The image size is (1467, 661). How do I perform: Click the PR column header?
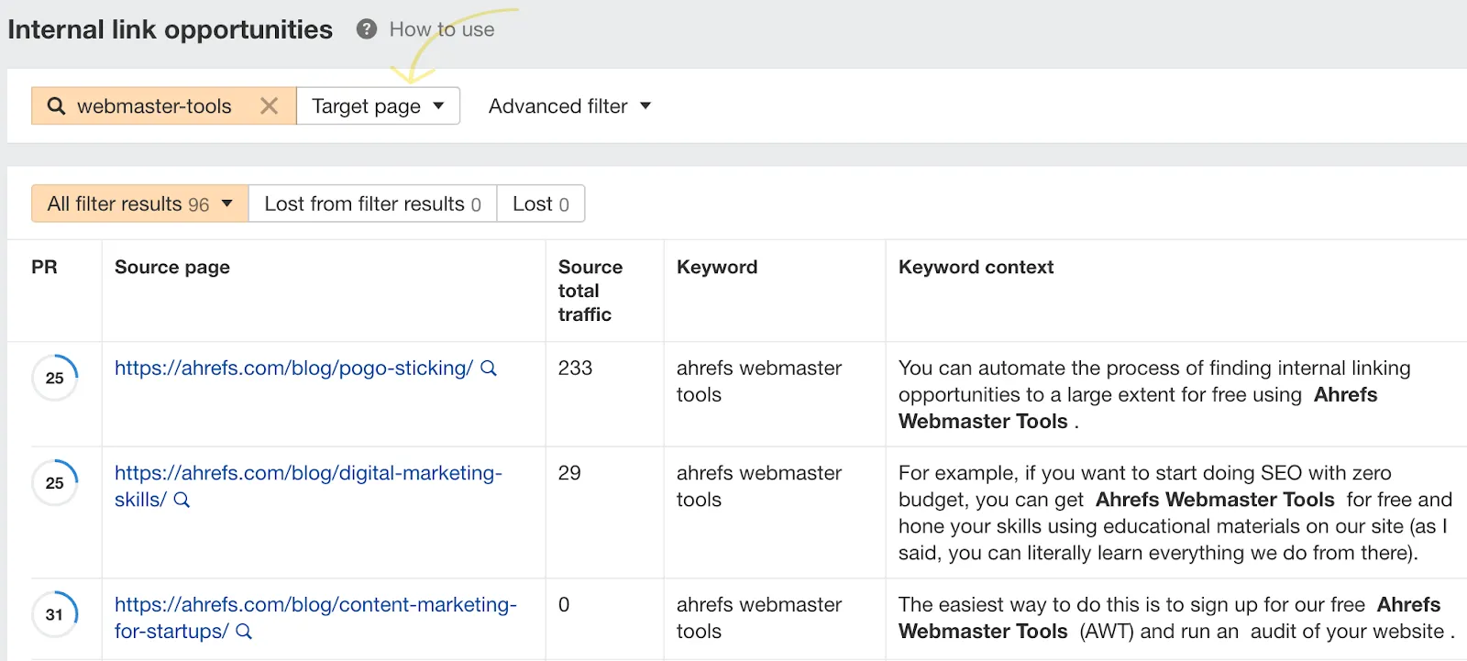[44, 267]
